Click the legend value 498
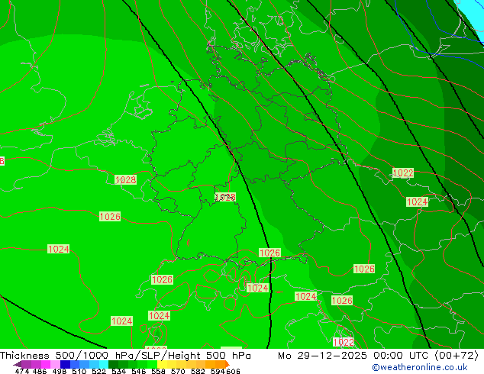Image resolution: width=484 pixels, height=374 pixels. 60,371
